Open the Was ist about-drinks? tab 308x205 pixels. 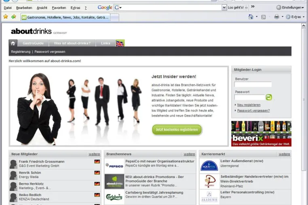tap(72, 43)
